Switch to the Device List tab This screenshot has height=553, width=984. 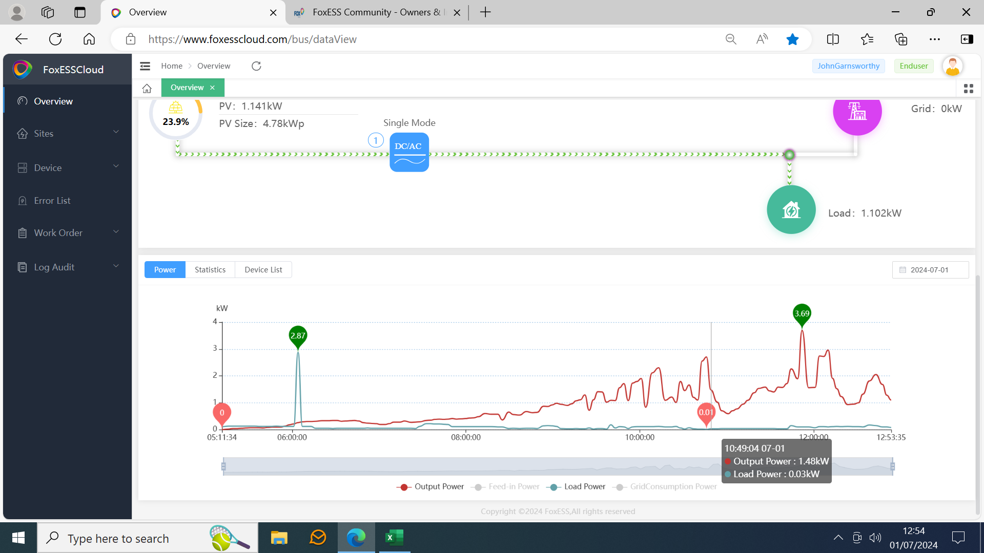(x=263, y=270)
